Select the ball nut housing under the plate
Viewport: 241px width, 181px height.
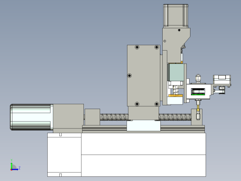point(144,113)
